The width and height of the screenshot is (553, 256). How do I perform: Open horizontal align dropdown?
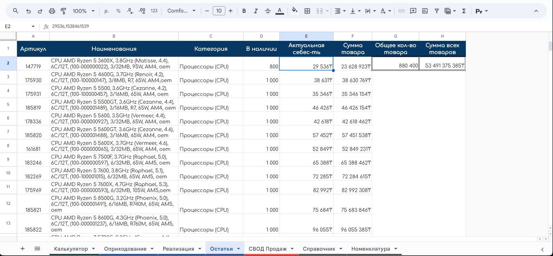pyautogui.click(x=340, y=11)
